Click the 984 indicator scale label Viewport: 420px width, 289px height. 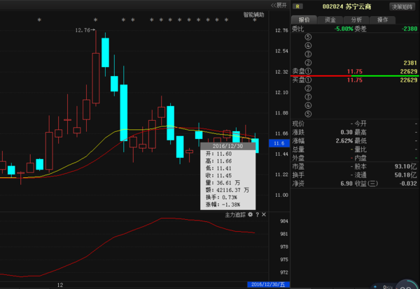tap(284, 221)
